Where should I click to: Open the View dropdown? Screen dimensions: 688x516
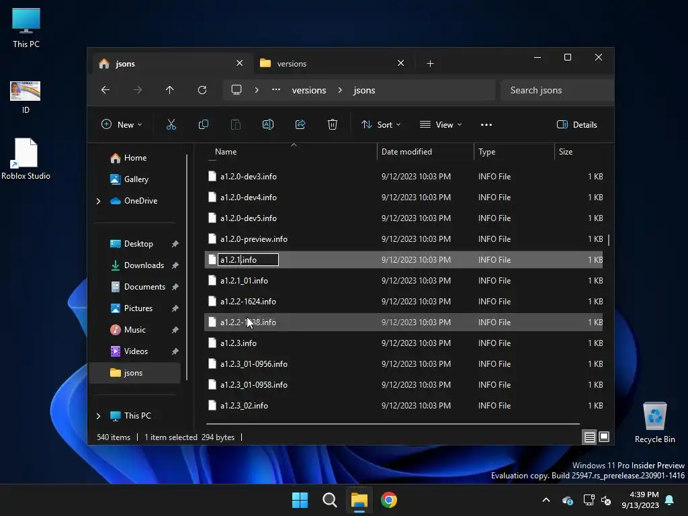coord(441,124)
